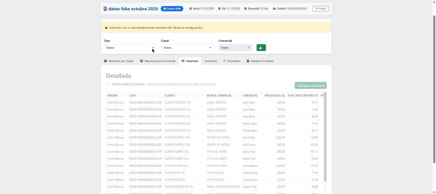The image size is (436, 194).
Task: Click Descargar tabla Excel button
Action: (311, 86)
